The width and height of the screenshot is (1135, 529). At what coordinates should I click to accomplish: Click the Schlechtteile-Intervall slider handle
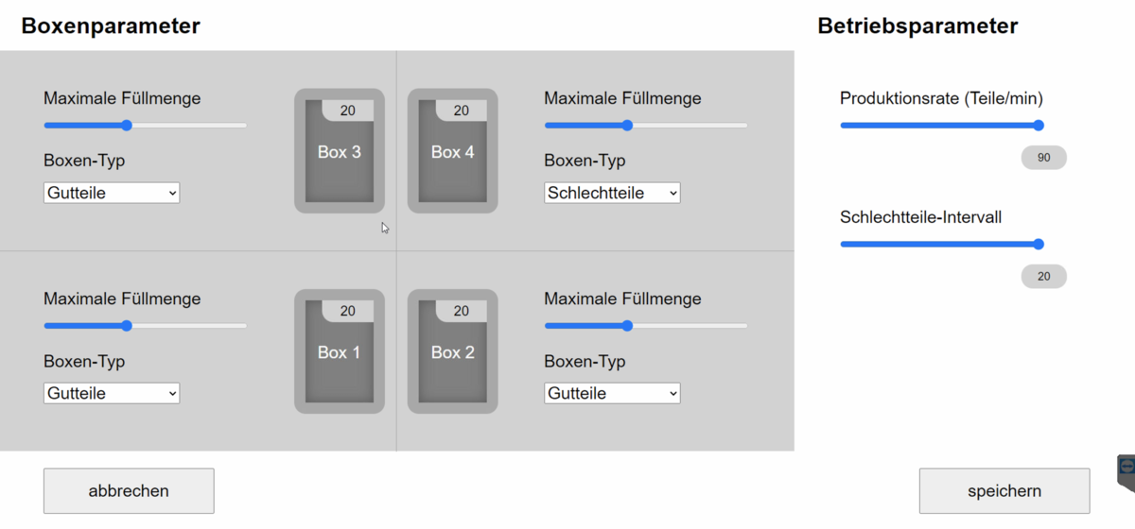(1038, 245)
